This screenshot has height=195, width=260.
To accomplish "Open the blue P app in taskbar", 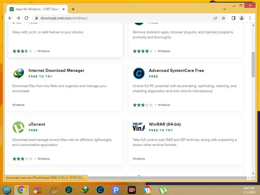I will click(x=116, y=190).
